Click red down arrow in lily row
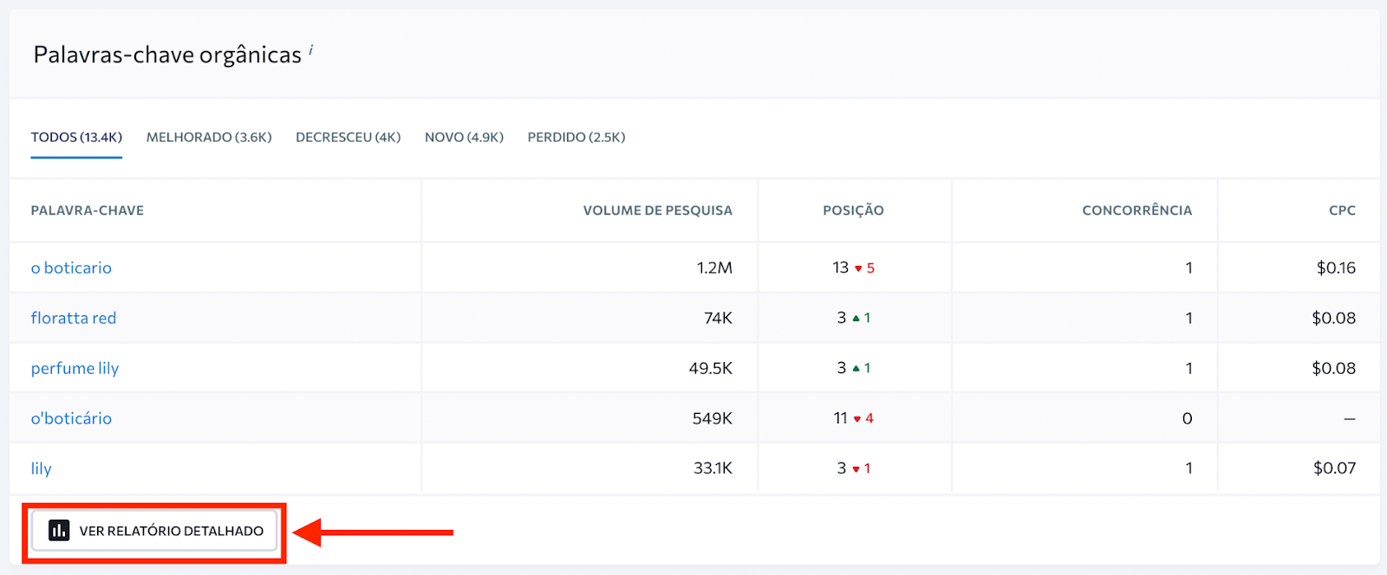This screenshot has height=575, width=1387. tap(856, 469)
